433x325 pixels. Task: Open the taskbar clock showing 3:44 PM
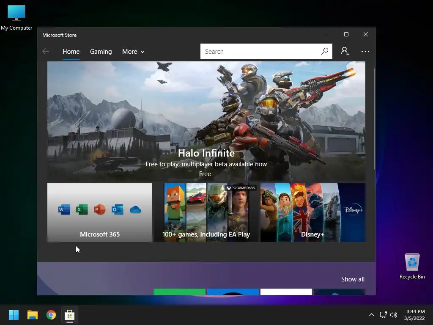click(x=414, y=315)
